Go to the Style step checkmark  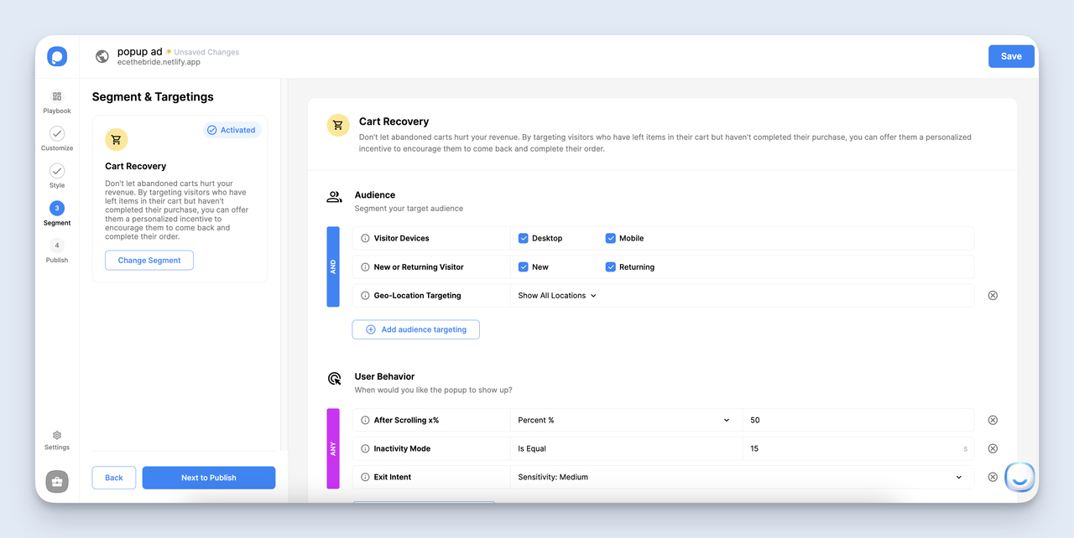(x=57, y=171)
